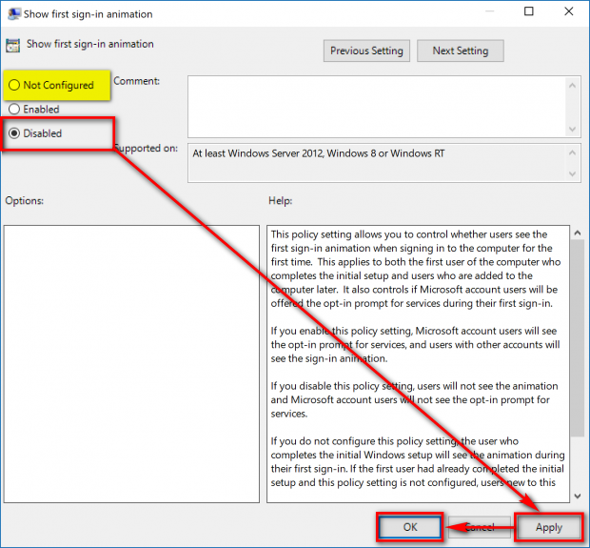Click the Help panel scroll down arrow
The height and width of the screenshot is (548, 590).
tap(577, 493)
